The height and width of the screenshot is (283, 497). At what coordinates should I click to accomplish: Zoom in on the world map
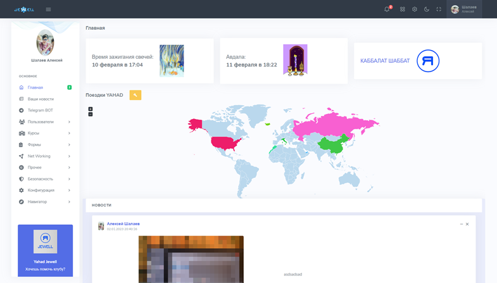(91, 109)
